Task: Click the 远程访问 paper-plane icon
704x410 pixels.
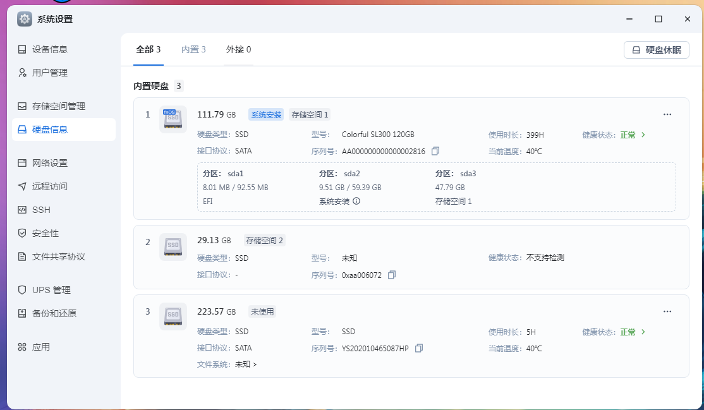Action: (22, 186)
